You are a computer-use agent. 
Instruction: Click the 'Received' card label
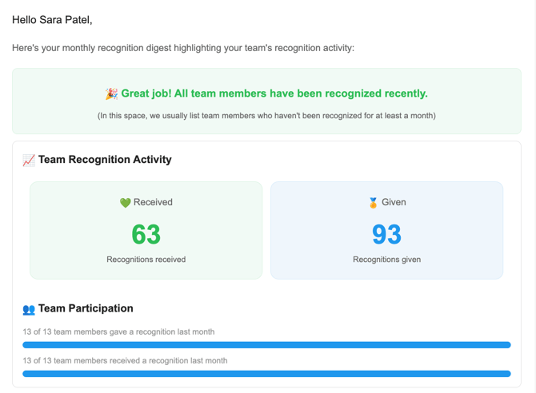[x=153, y=203]
